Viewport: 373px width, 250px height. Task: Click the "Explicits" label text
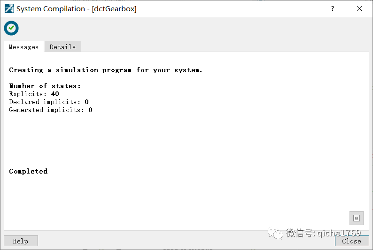click(x=27, y=94)
